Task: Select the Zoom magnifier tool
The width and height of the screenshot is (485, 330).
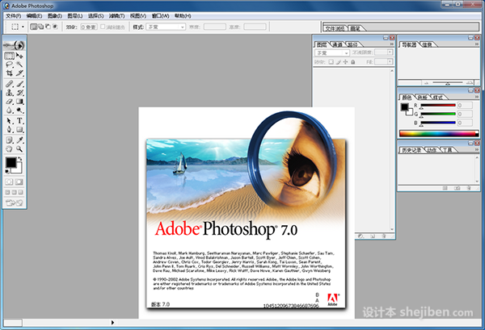Action: coord(19,148)
